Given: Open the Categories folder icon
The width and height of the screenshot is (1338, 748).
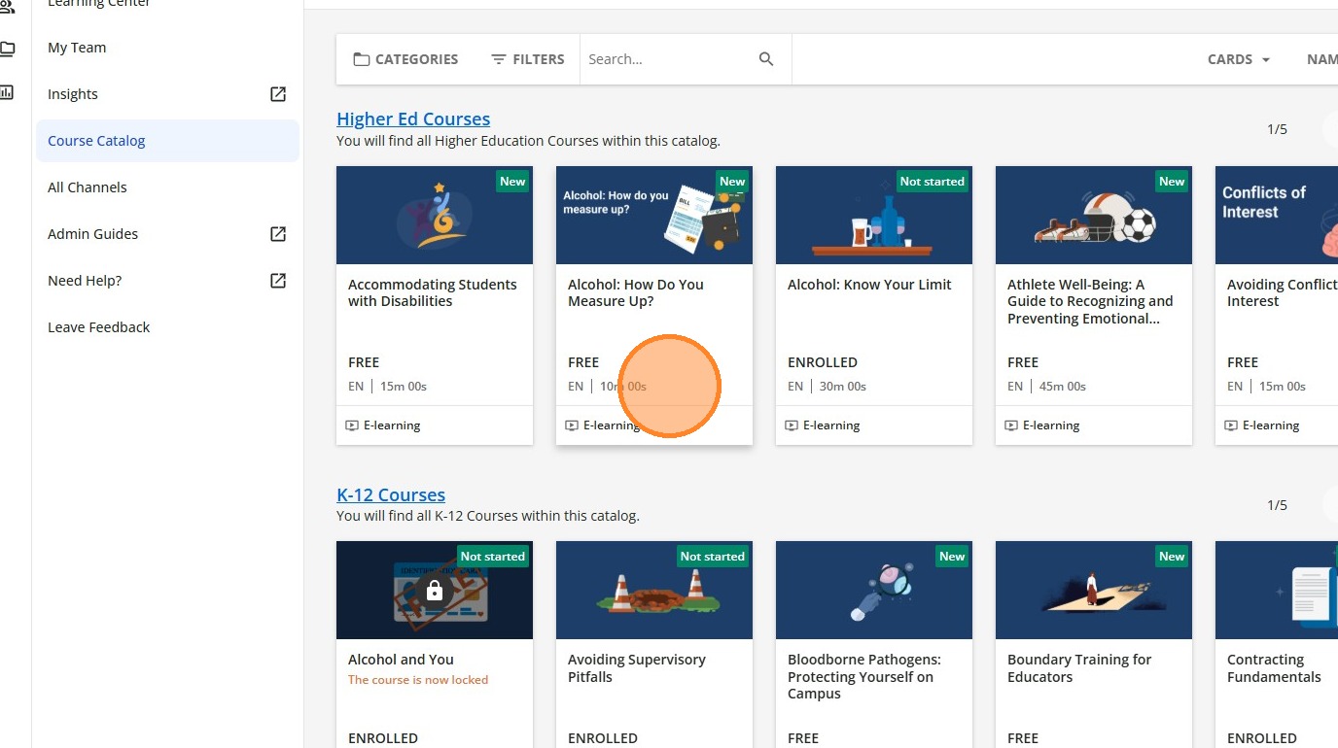Looking at the screenshot, I should pyautogui.click(x=362, y=59).
